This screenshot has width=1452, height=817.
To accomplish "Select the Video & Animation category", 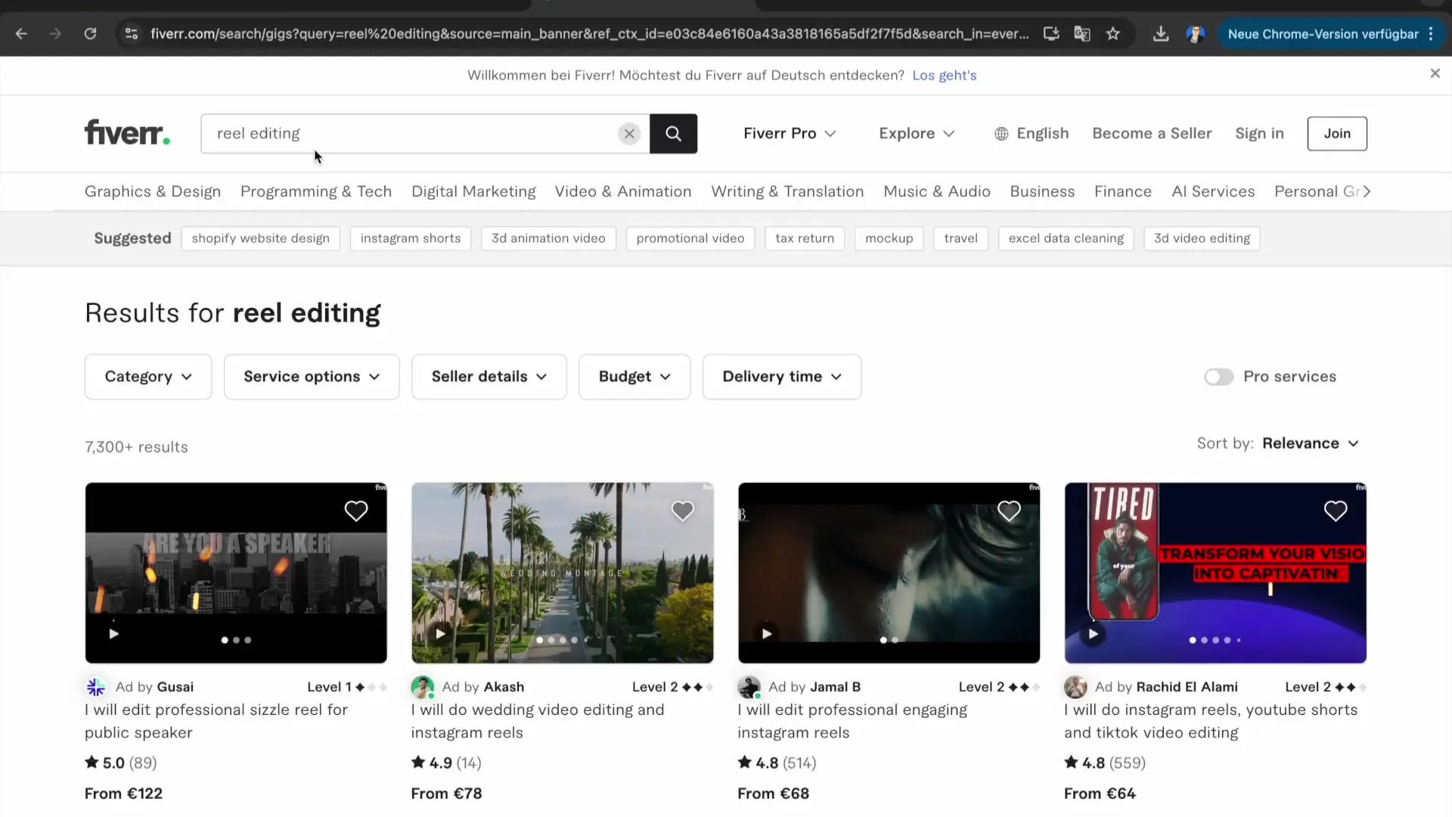I will (622, 191).
